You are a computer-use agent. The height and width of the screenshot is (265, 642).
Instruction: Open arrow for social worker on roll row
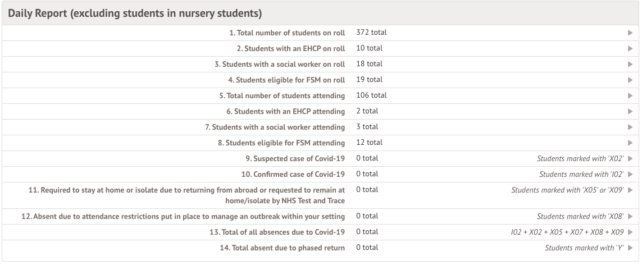pos(630,65)
